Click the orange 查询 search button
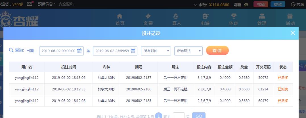Image resolution: width=306 pixels, height=118 pixels. 217,51
